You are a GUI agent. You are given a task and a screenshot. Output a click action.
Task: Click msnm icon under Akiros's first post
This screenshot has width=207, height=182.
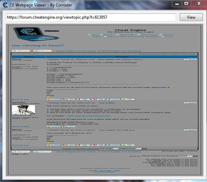tap(113, 99)
